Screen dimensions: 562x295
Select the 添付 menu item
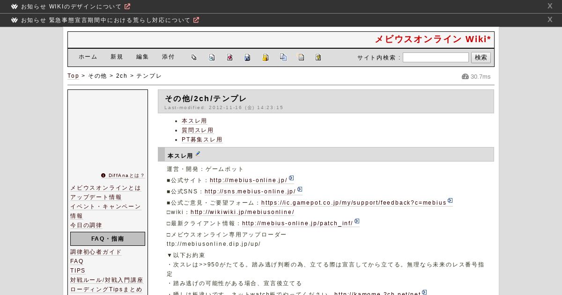click(x=168, y=57)
